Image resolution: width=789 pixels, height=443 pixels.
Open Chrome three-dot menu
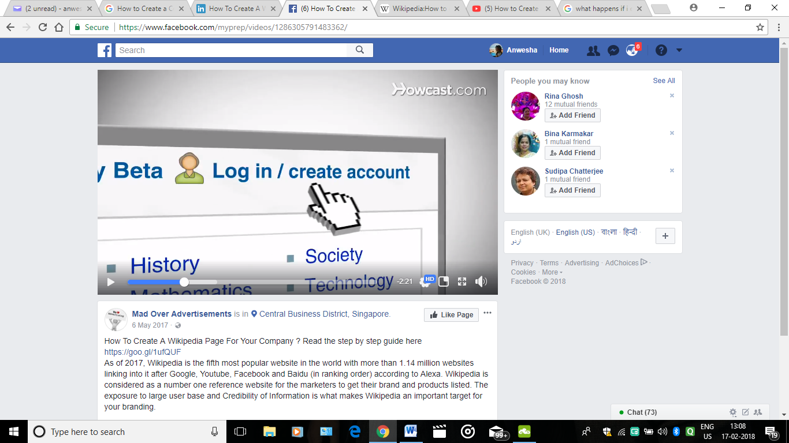pos(778,27)
